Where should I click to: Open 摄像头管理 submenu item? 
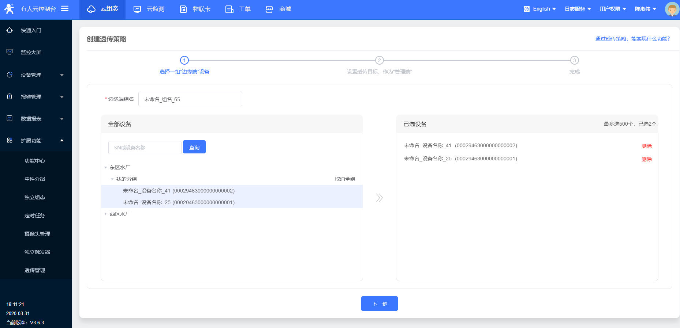(x=37, y=234)
